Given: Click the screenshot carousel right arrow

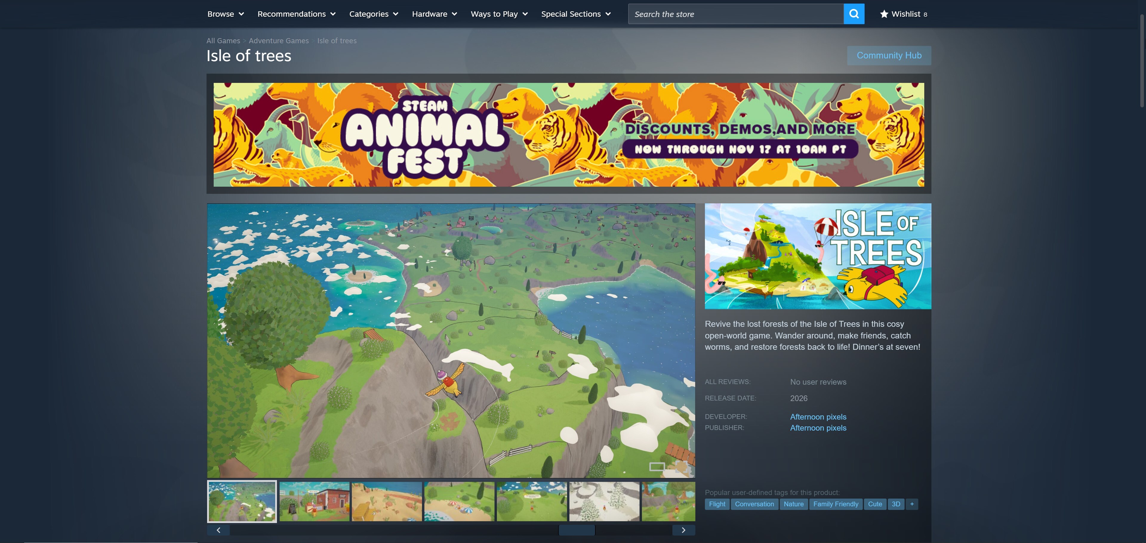Looking at the screenshot, I should (683, 530).
